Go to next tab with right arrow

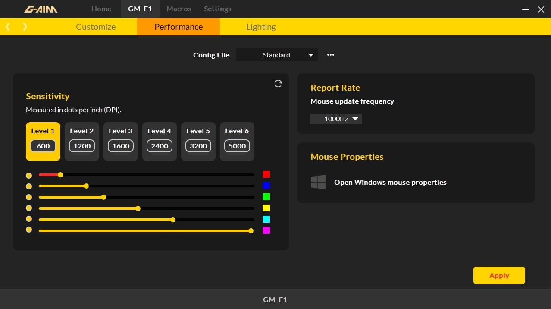25,27
